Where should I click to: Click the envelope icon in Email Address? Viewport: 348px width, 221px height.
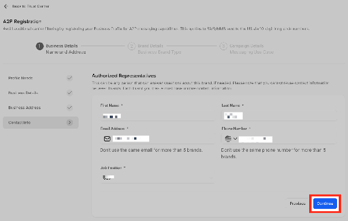click(x=107, y=138)
